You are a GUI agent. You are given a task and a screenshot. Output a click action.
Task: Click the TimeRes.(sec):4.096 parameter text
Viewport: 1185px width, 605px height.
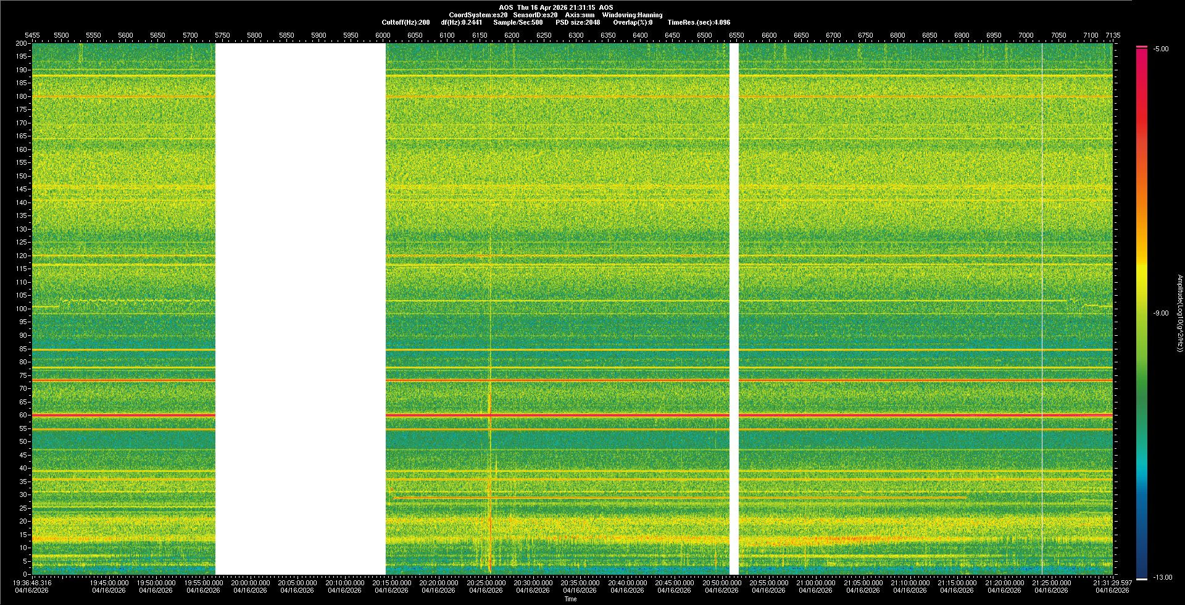pyautogui.click(x=699, y=22)
